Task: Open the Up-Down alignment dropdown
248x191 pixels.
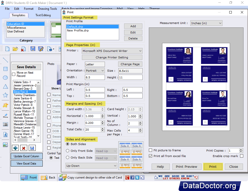Action: pyautogui.click(x=91, y=166)
